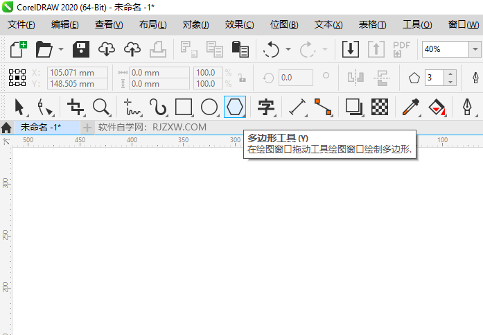Click the mirror horizontally icon
Image resolution: width=483 pixels, height=335 pixels.
355,78
